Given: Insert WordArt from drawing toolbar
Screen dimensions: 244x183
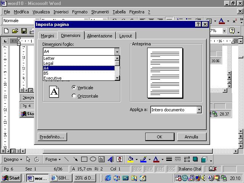Looking at the screenshot, I should point(111,159).
